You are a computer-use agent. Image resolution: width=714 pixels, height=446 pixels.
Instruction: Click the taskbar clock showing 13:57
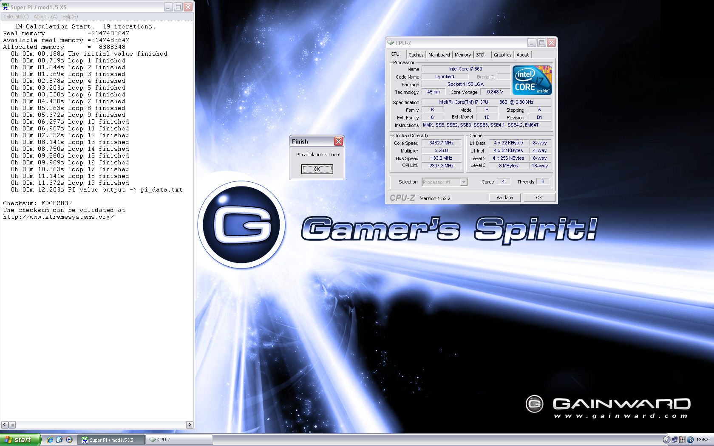tap(702, 440)
